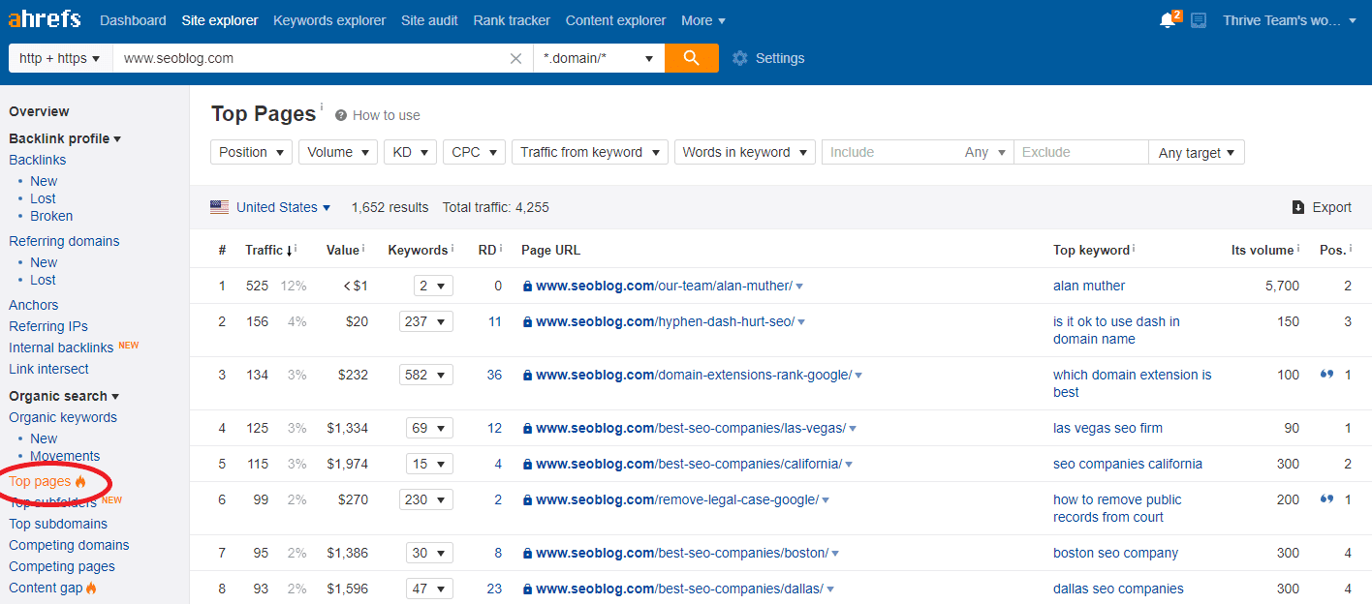Click the info icon next to Value header
The width and height of the screenshot is (1372, 604).
(363, 249)
